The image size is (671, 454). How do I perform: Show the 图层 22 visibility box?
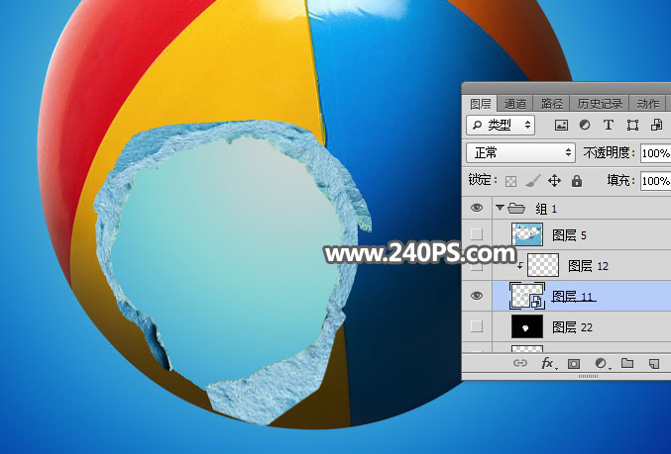pos(477,326)
